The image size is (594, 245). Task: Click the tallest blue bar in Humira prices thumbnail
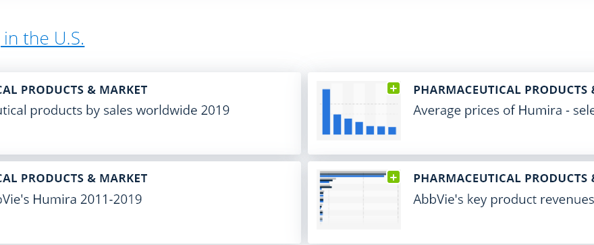326,112
